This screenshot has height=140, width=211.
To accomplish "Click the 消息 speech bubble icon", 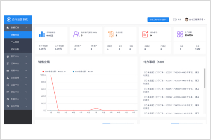I will coord(175,19).
